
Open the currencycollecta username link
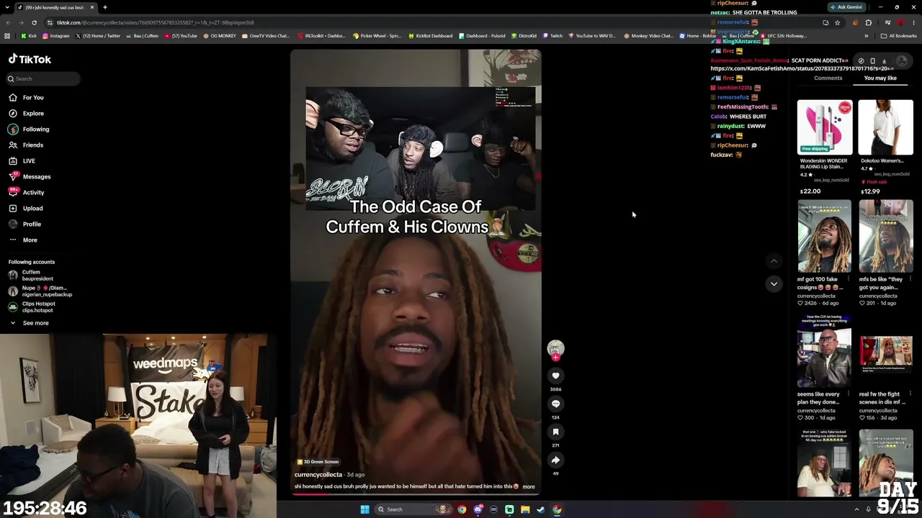(x=318, y=475)
